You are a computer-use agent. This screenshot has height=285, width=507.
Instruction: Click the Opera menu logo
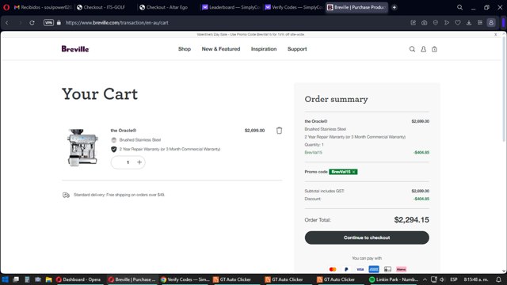click(6, 7)
